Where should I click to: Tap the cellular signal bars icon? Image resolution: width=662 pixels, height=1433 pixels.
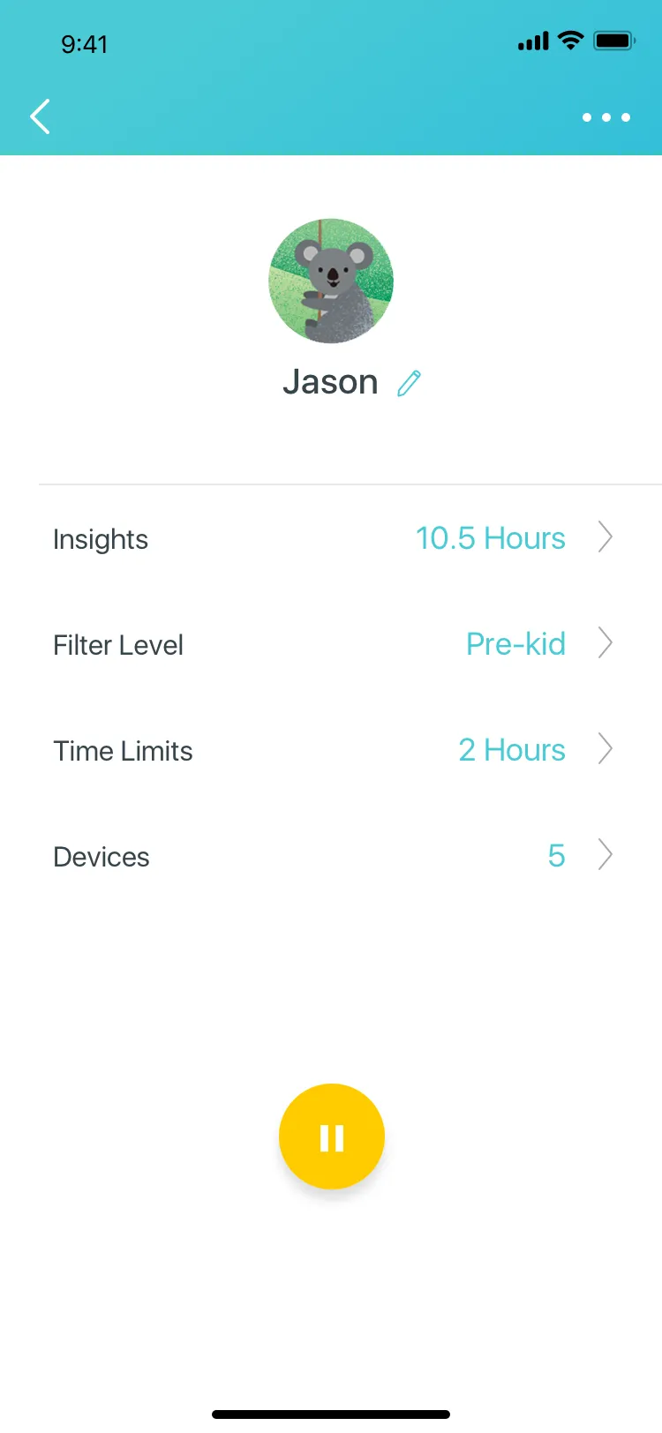[533, 41]
